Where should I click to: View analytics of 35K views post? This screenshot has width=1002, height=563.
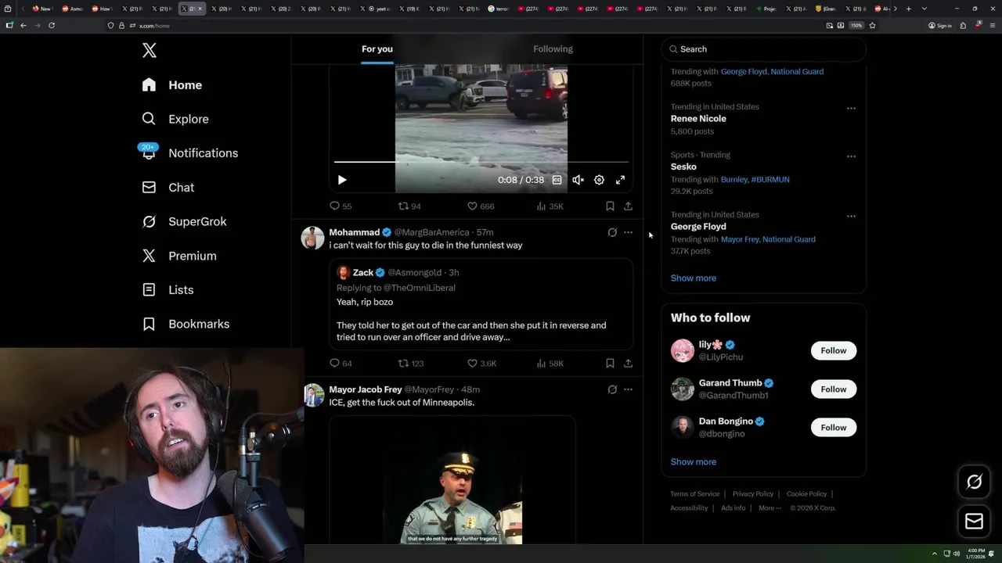pyautogui.click(x=550, y=206)
